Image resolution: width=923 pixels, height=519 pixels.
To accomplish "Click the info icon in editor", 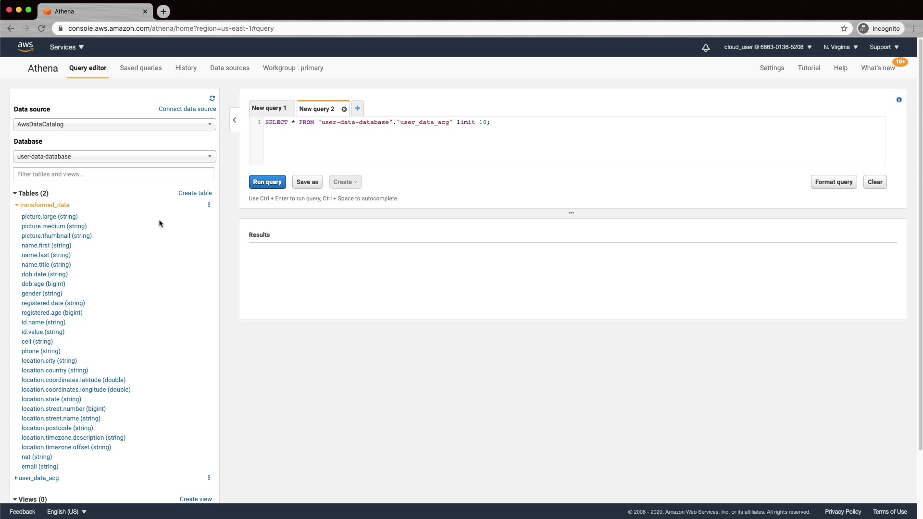I will (899, 99).
